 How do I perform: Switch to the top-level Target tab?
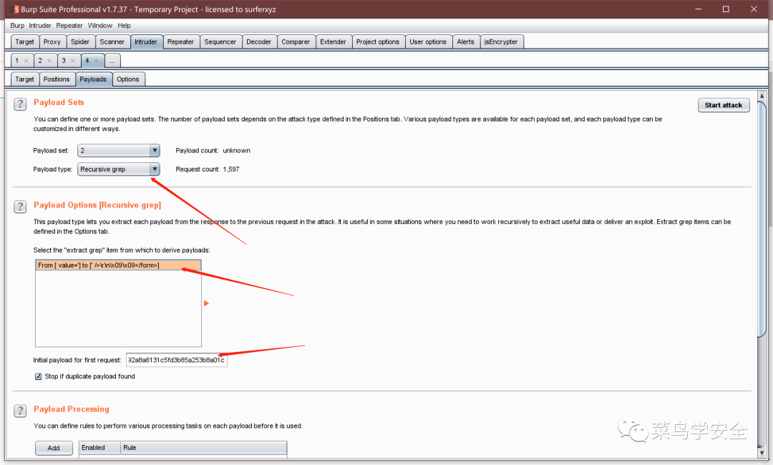click(24, 42)
